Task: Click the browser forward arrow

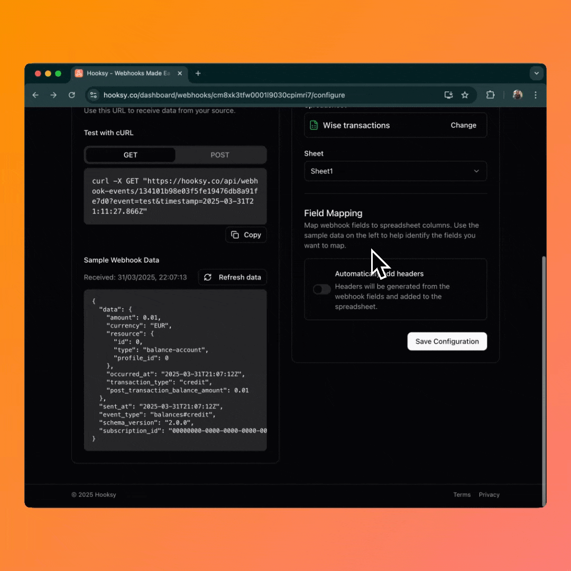Action: (53, 95)
